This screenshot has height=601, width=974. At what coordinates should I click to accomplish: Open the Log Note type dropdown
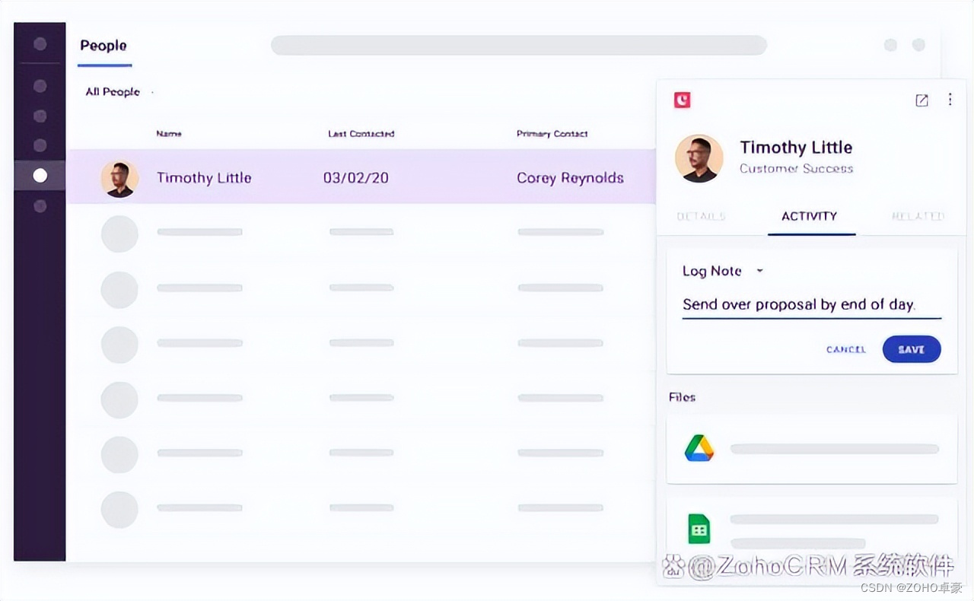point(723,271)
